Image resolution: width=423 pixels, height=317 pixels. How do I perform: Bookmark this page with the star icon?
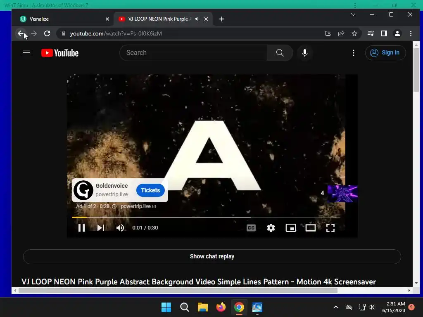[354, 33]
